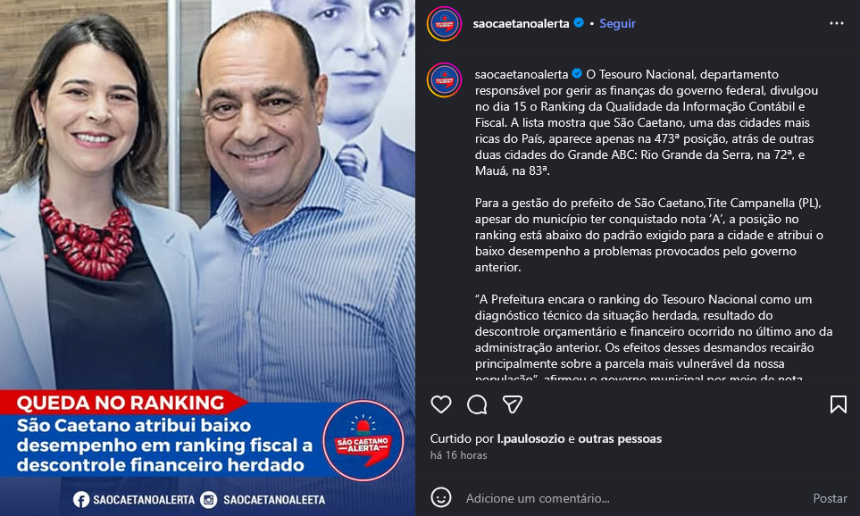
Task: Open saocaetanoalerta username in header
Action: [x=521, y=23]
